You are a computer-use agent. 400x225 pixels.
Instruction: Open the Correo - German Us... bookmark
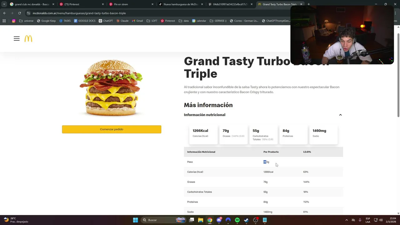pos(244,21)
